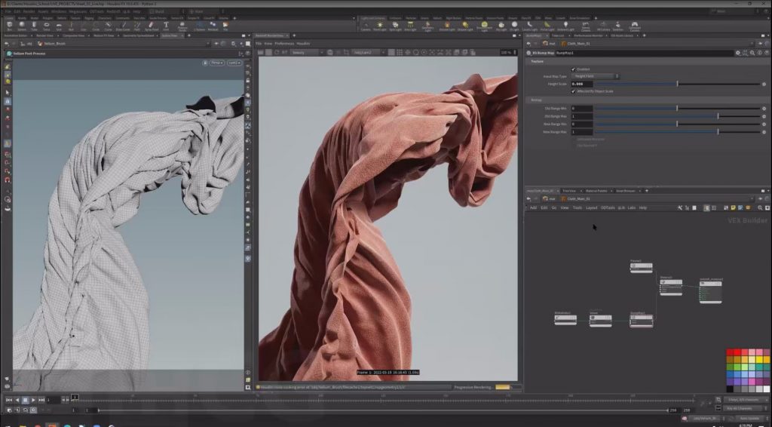The width and height of the screenshot is (772, 427).
Task: Open parameter gear menu for BumpMap1
Action: (737, 53)
